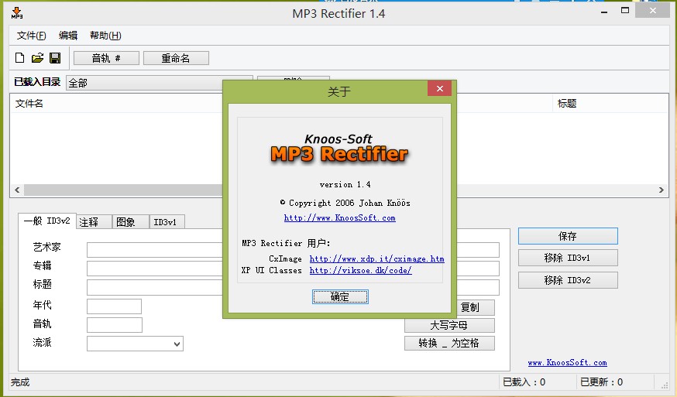This screenshot has height=397, width=677.
Task: Click the 保存 button
Action: pyautogui.click(x=568, y=236)
